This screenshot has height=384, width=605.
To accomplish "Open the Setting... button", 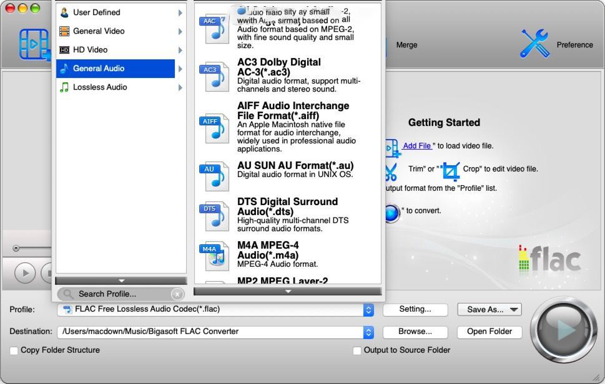I will (x=415, y=309).
